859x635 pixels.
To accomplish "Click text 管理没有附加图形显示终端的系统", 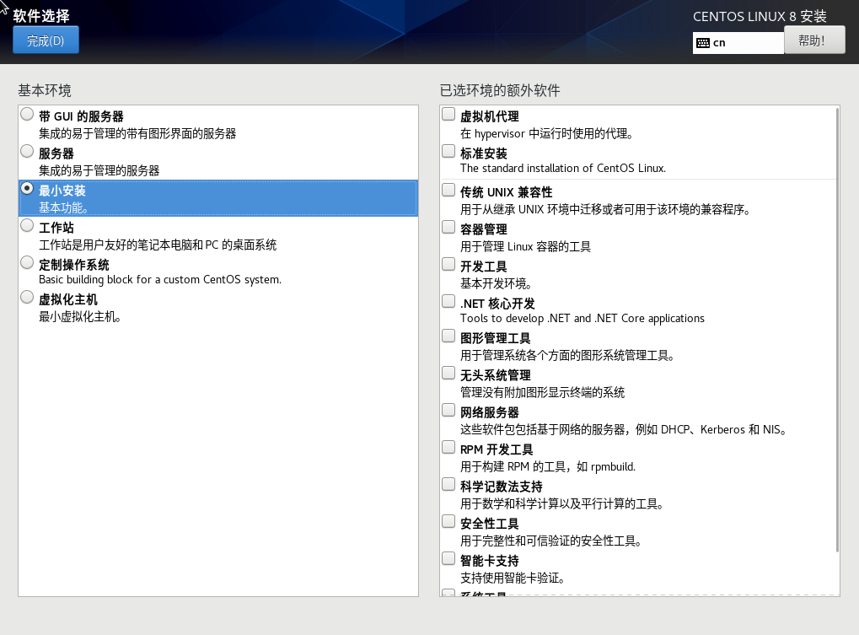I will (x=542, y=392).
